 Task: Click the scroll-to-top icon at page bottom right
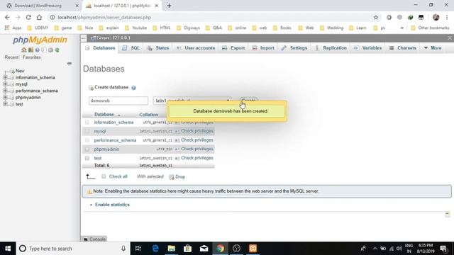(448, 214)
